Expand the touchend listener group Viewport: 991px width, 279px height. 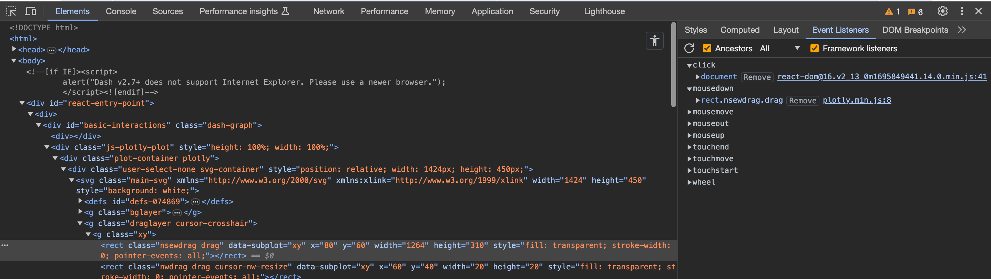pyautogui.click(x=689, y=147)
